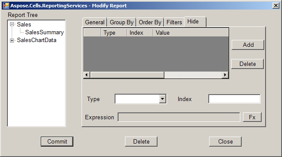The width and height of the screenshot is (282, 157).
Task: Click the Value column header
Action: [190, 33]
